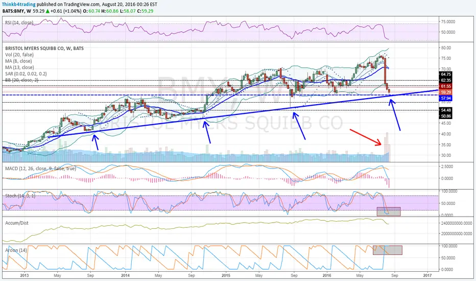The height and width of the screenshot is (281, 476).
Task: Click the H:60.86 high value
Action: pos(110,11)
